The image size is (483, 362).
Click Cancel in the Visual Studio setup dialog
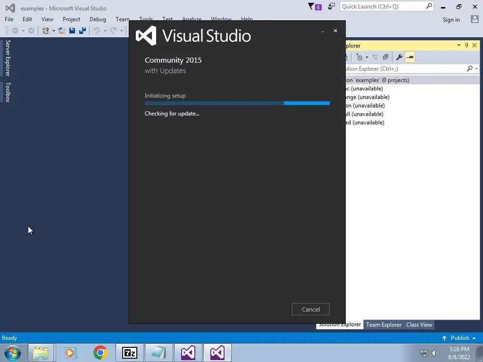point(310,309)
